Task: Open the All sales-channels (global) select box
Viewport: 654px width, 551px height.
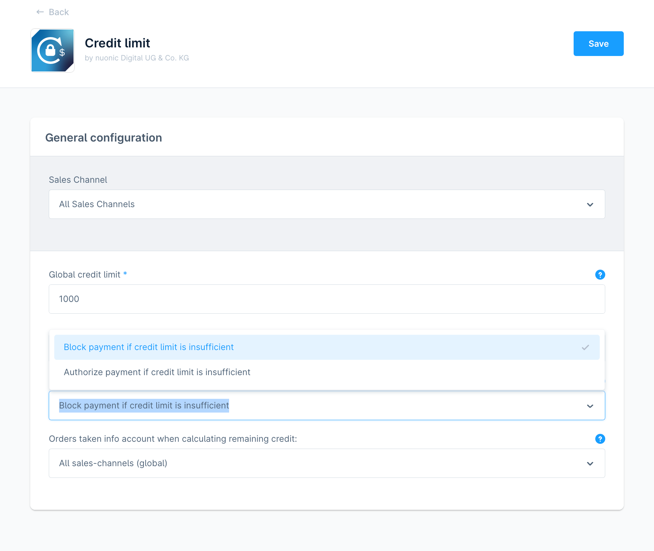Action: pyautogui.click(x=327, y=463)
